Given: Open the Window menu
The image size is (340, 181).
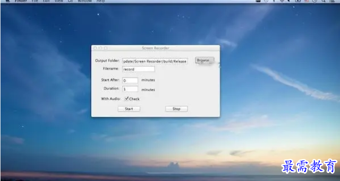Looking at the screenshot, I should point(85,1).
